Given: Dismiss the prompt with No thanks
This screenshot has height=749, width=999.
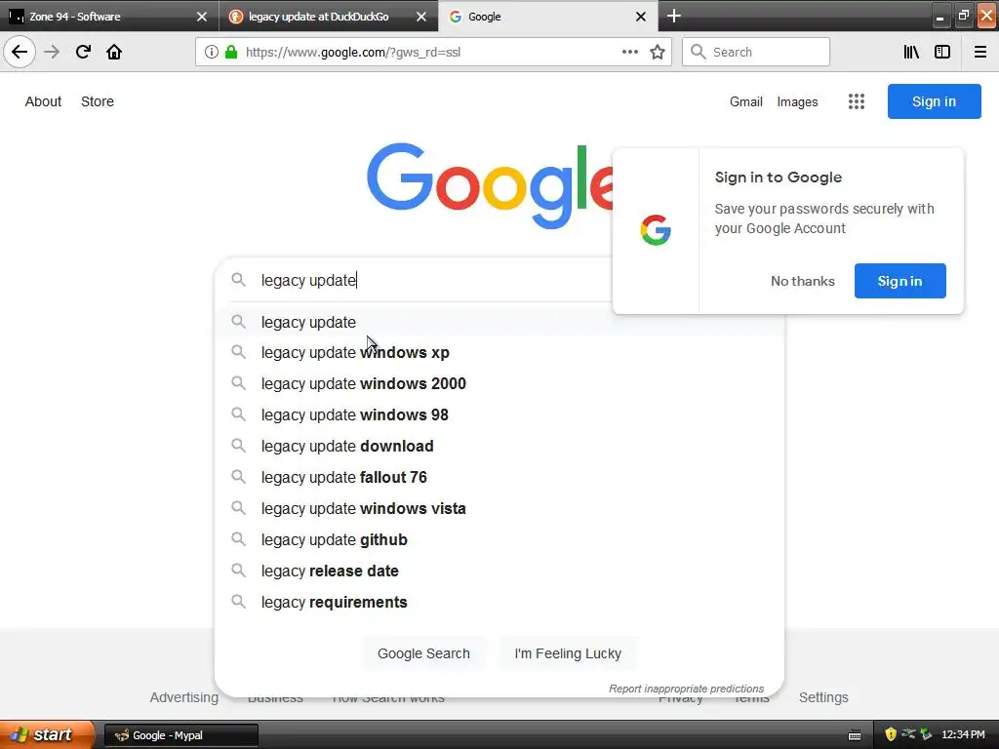Looking at the screenshot, I should [x=802, y=281].
